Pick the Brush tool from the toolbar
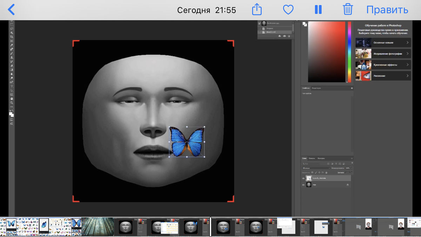The image size is (421, 237). (x=12, y=53)
